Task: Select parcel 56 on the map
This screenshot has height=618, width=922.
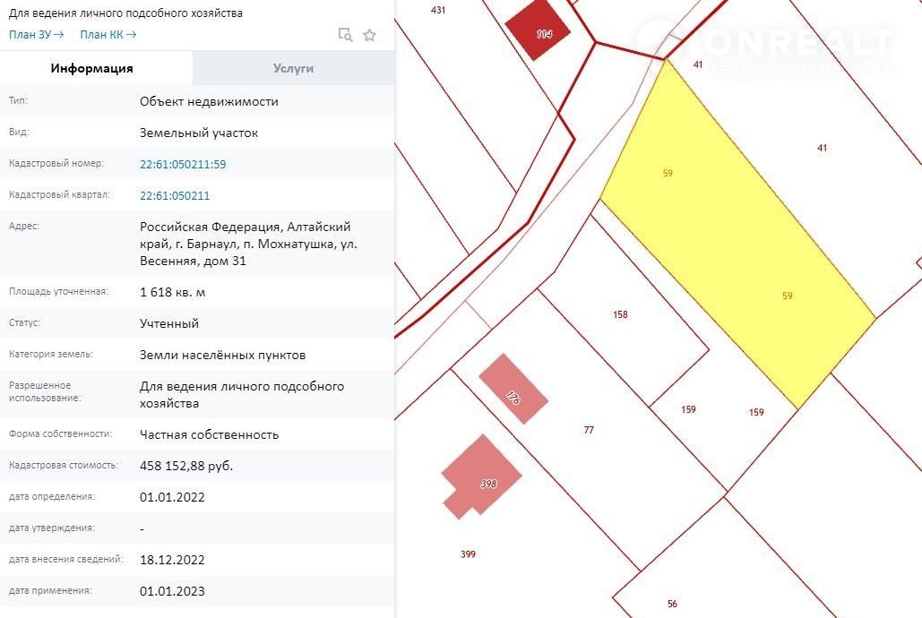Action: click(x=672, y=604)
